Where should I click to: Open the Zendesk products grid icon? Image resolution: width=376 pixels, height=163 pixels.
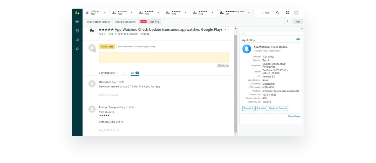[x=287, y=13]
